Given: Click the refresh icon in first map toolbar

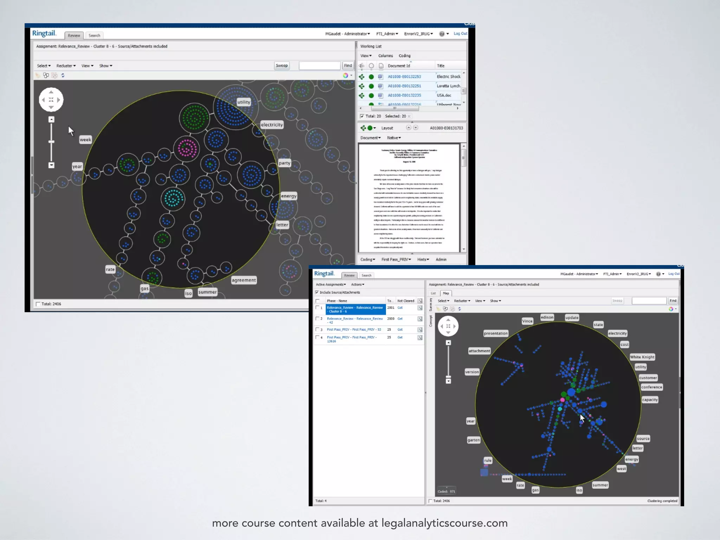Looking at the screenshot, I should pyautogui.click(x=63, y=75).
